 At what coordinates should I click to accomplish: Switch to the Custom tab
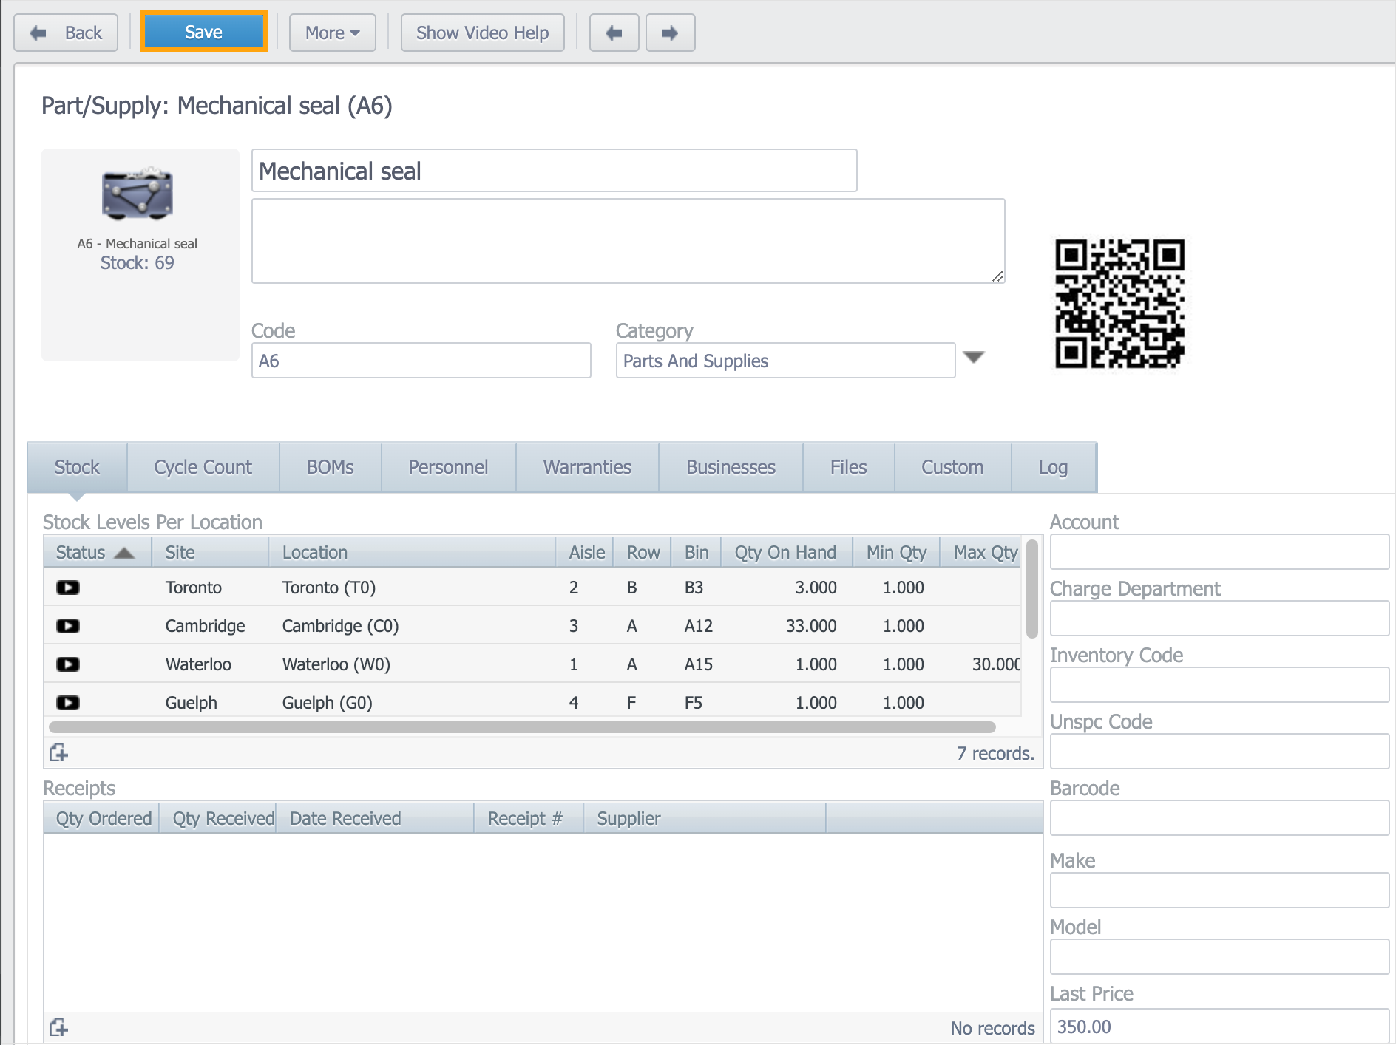[x=952, y=467]
